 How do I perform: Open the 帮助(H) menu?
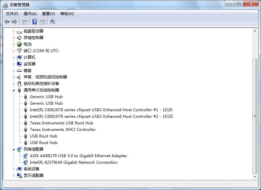[67, 14]
